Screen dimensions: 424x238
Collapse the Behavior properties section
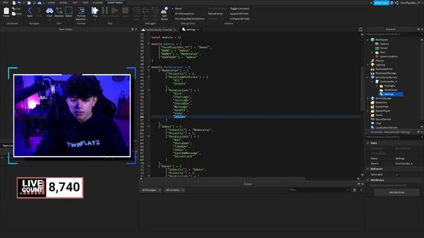coord(368,169)
